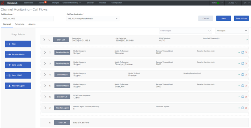
Task: Click the 12345 DTMF tone sequence value
Action: [76, 98]
